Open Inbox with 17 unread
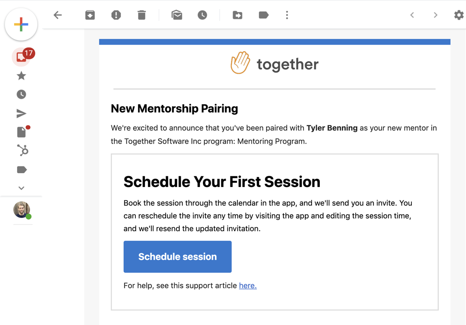The image size is (466, 325). pos(21,57)
